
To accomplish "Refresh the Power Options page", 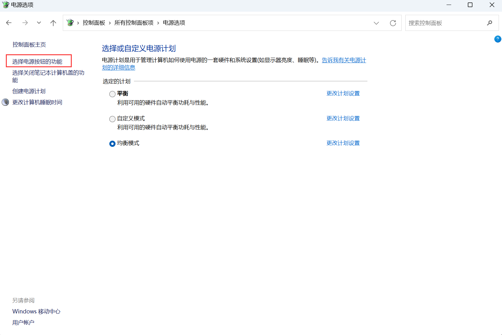I will click(393, 23).
